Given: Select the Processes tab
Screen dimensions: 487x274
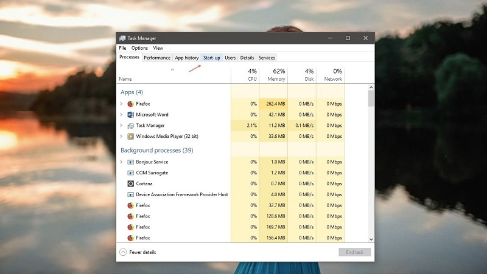Looking at the screenshot, I should point(129,57).
